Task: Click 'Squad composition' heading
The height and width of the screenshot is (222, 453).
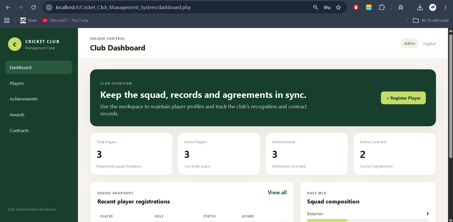Action: tap(333, 202)
